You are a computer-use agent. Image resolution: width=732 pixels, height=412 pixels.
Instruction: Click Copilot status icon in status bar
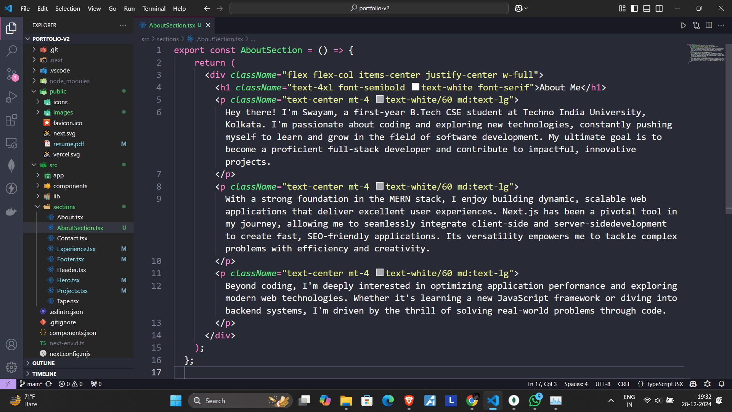[693, 384]
